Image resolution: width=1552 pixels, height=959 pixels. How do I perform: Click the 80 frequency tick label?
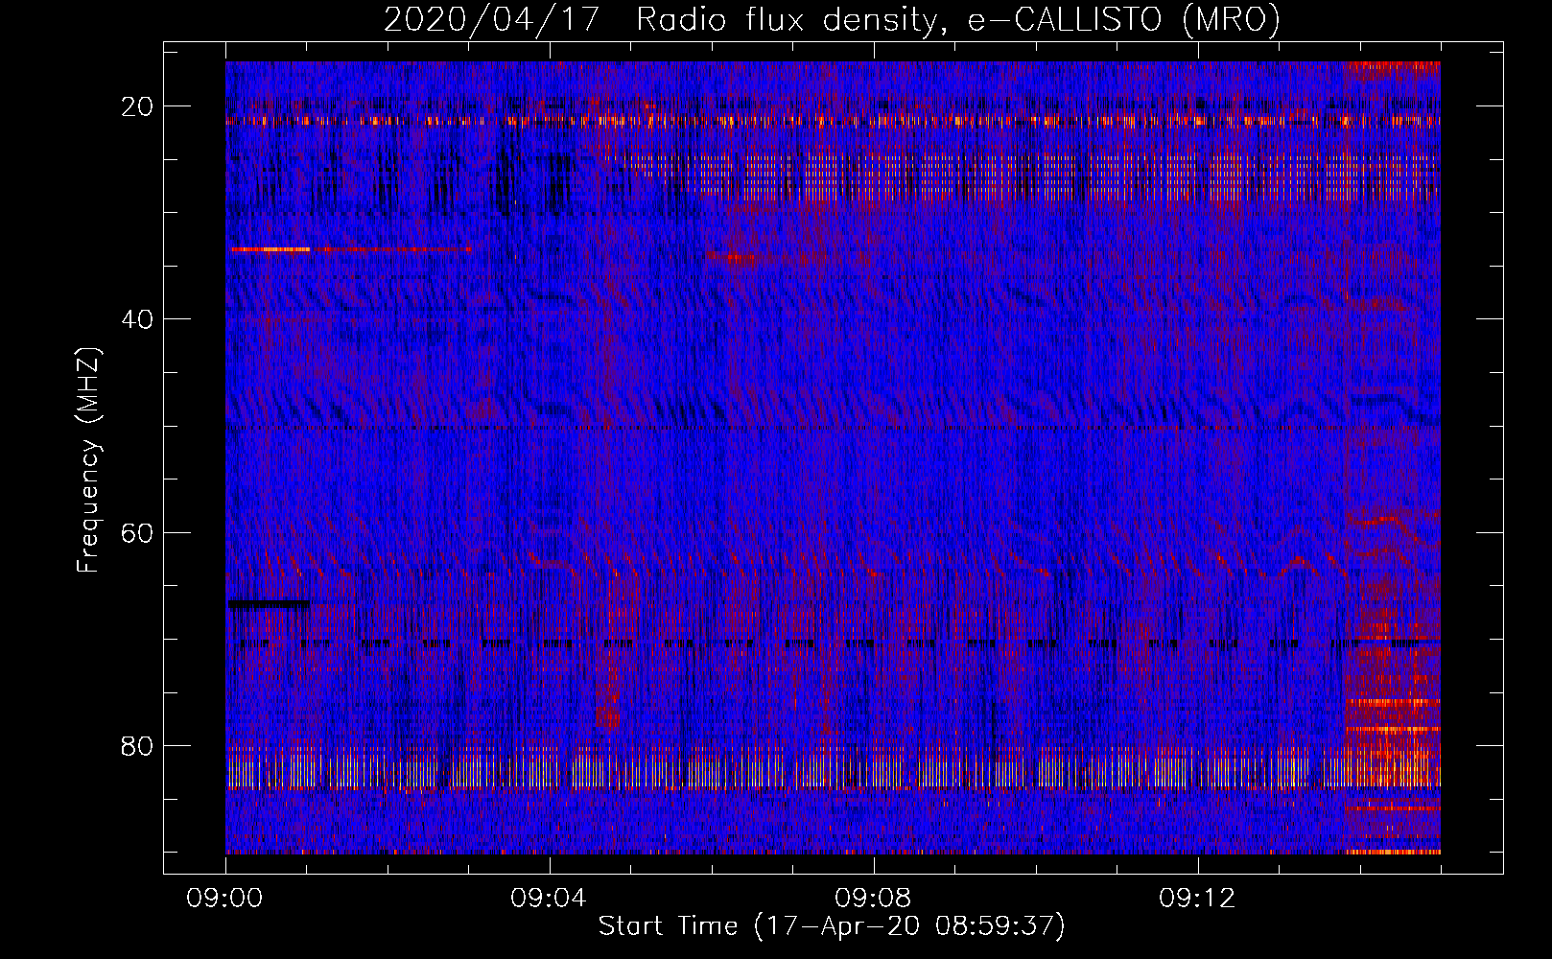(x=137, y=745)
